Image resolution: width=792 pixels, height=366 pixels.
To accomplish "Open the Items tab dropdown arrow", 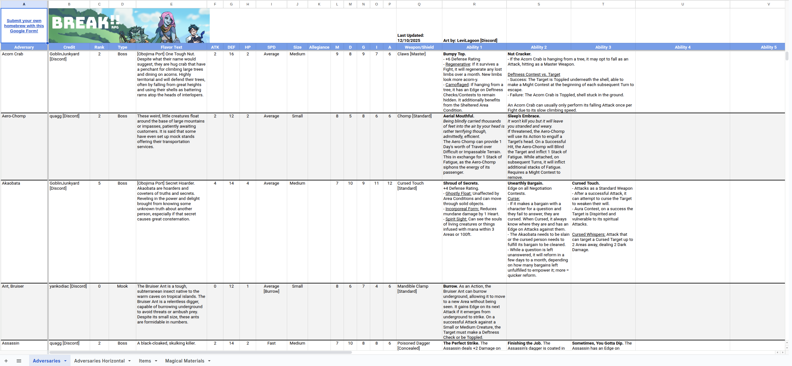I will [x=156, y=361].
